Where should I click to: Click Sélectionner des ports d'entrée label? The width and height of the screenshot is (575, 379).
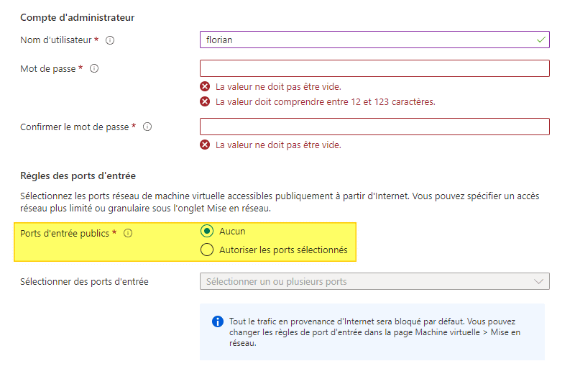[x=84, y=281]
